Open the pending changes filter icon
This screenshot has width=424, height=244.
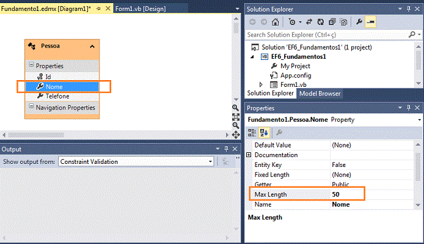[292, 22]
